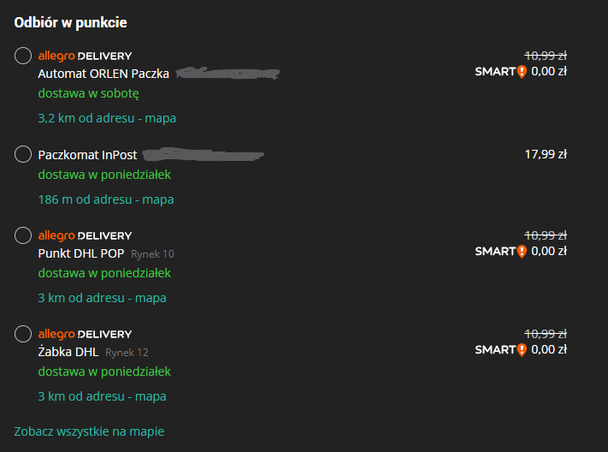Click Allegro Delivery logo above ORLEN Paczka
The image size is (608, 452).
pos(85,56)
